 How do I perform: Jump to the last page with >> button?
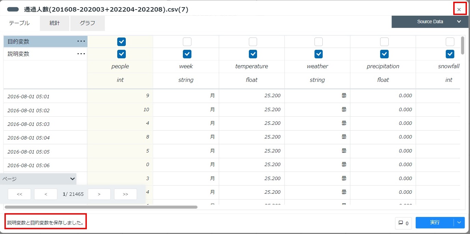(x=125, y=194)
